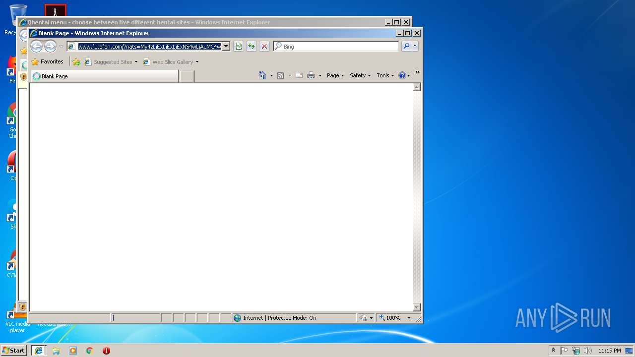Screen dimensions: 635x357
Task: Open the Opera taskbar icon
Action: click(x=106, y=351)
